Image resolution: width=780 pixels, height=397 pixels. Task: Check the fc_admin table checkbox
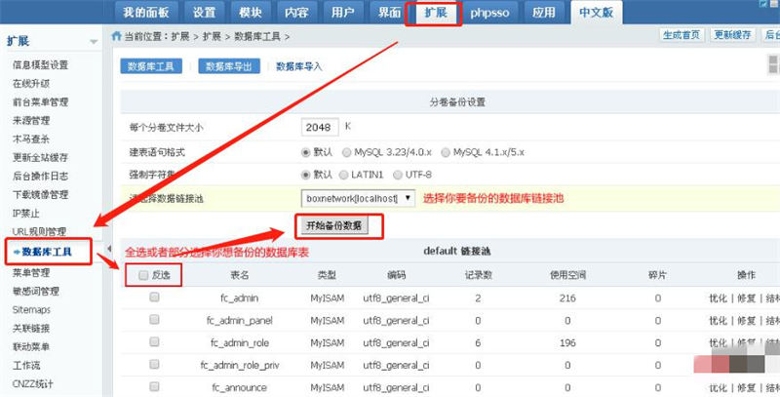(x=154, y=298)
